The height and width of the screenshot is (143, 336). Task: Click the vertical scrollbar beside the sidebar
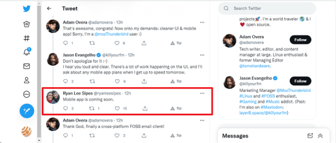[39, 72]
